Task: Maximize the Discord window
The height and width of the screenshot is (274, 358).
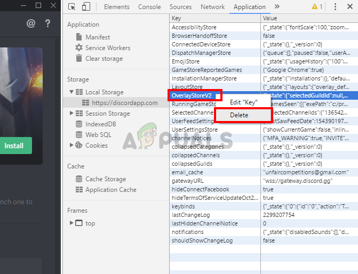Action: 38,5
